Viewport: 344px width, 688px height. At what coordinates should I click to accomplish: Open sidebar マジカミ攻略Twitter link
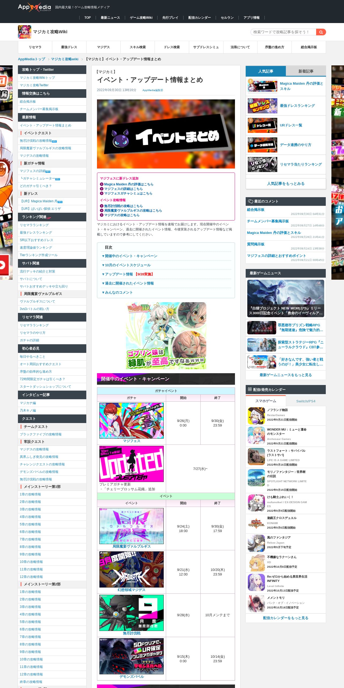[34, 85]
